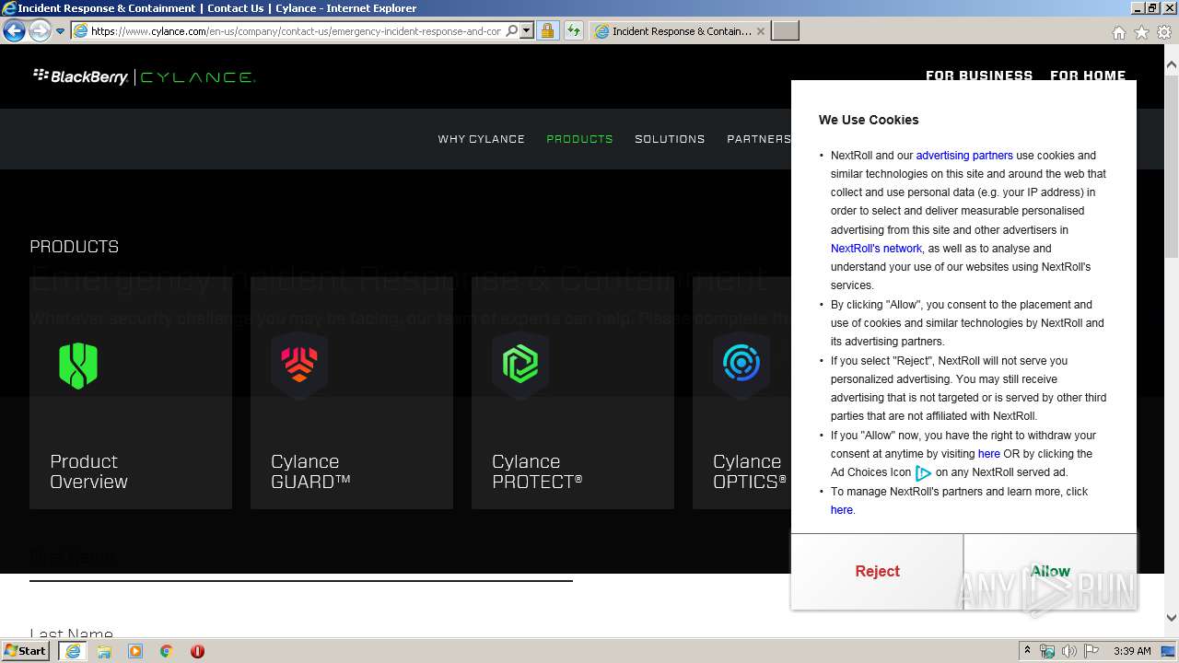The image size is (1179, 663).
Task: Go back with the browser back arrow
Action: click(14, 31)
